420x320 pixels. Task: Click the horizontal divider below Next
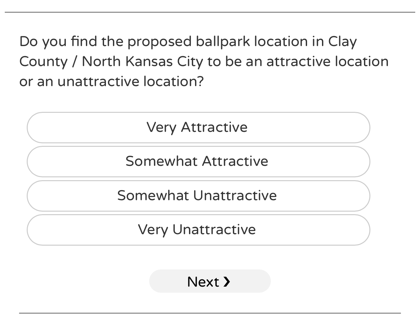coord(210,313)
